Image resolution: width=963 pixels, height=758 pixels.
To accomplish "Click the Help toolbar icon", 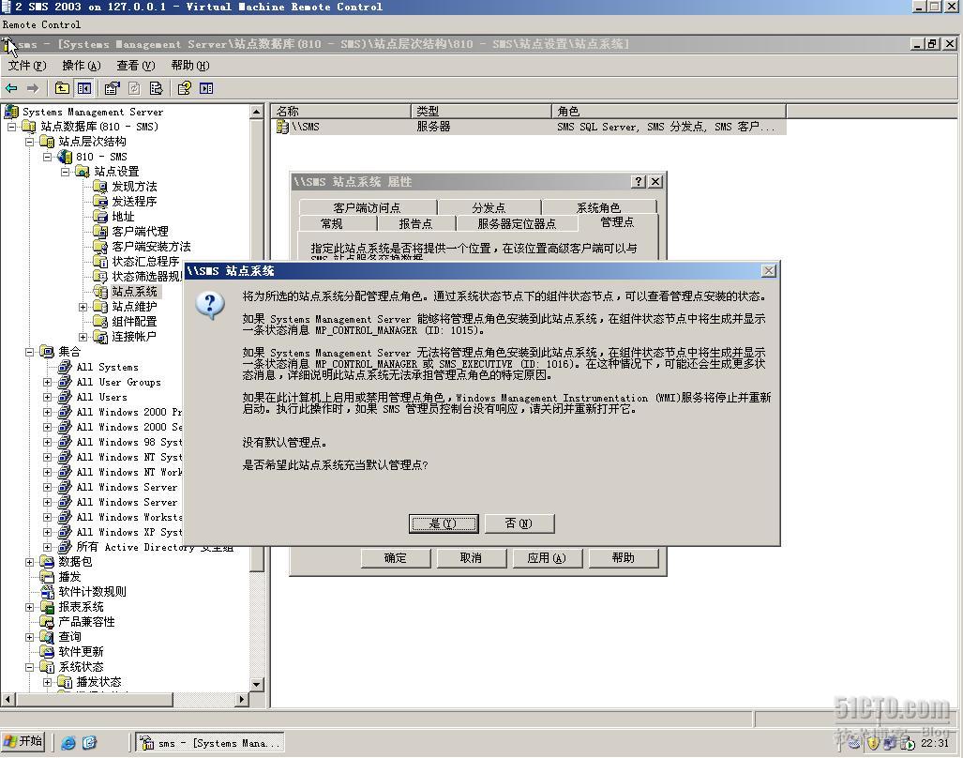I will coord(184,88).
